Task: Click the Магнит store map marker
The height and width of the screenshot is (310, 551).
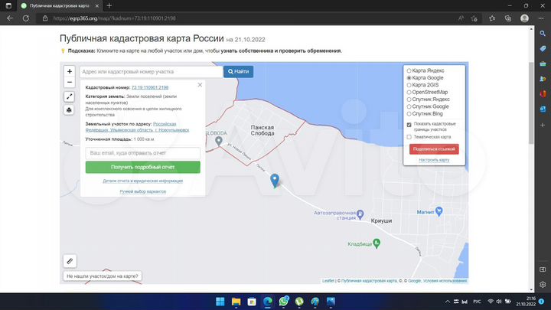Action: click(439, 211)
